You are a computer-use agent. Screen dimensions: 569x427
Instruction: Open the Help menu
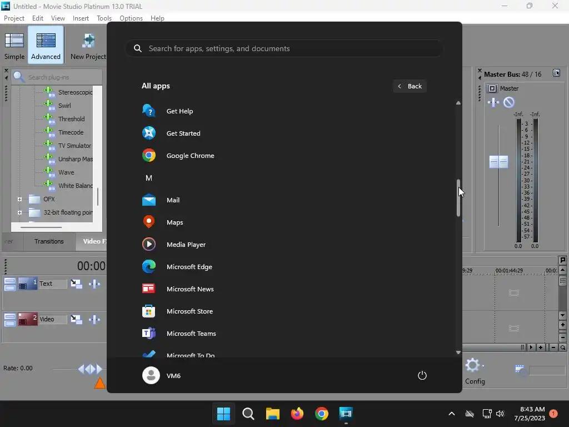[x=157, y=18]
